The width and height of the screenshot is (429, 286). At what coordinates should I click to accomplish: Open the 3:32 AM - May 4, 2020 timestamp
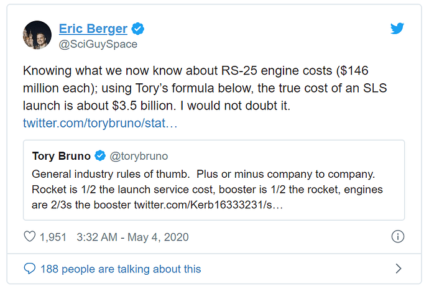132,237
